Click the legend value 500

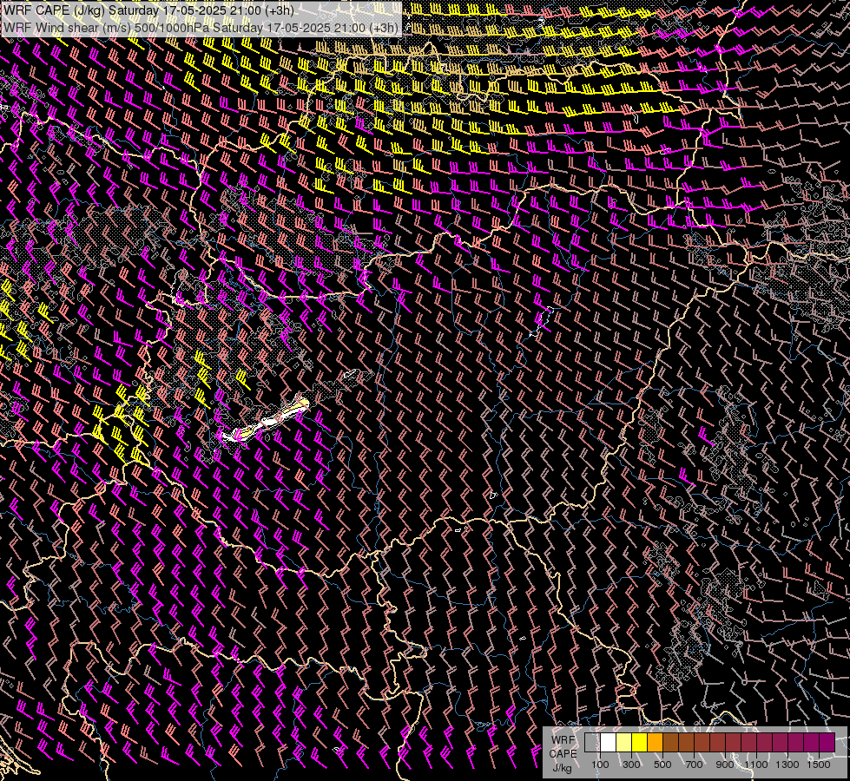pyautogui.click(x=662, y=765)
